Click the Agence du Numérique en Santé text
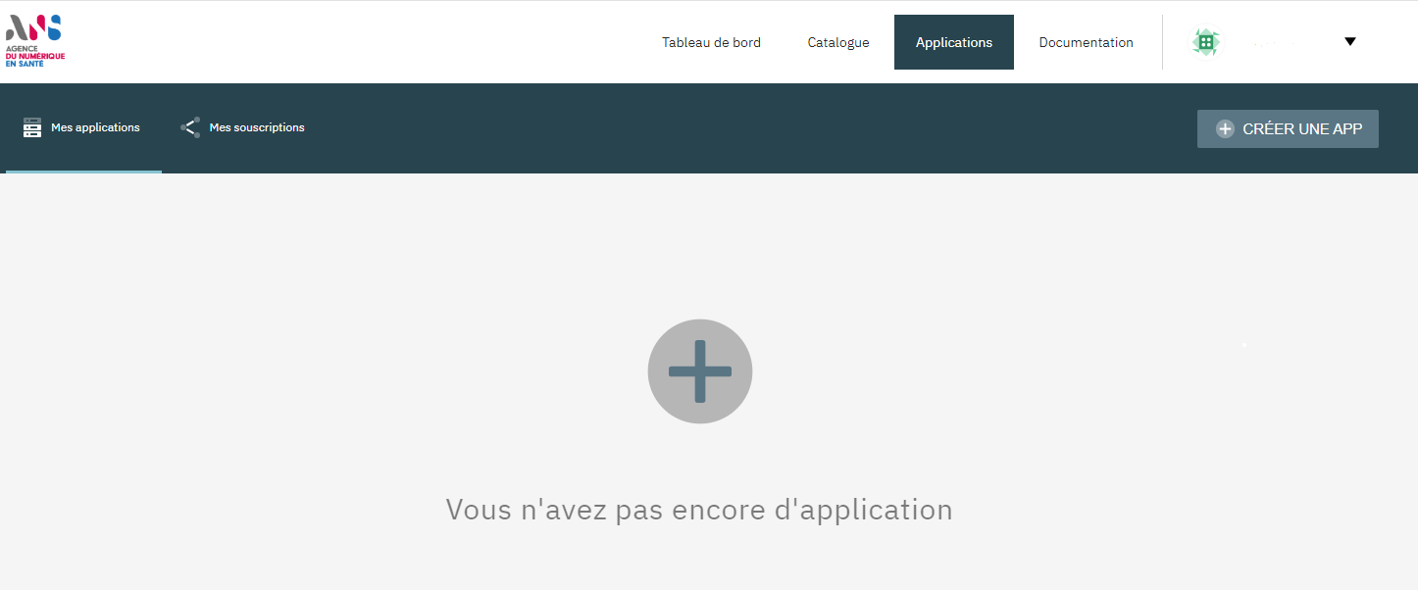The height and width of the screenshot is (590, 1418). pyautogui.click(x=35, y=56)
